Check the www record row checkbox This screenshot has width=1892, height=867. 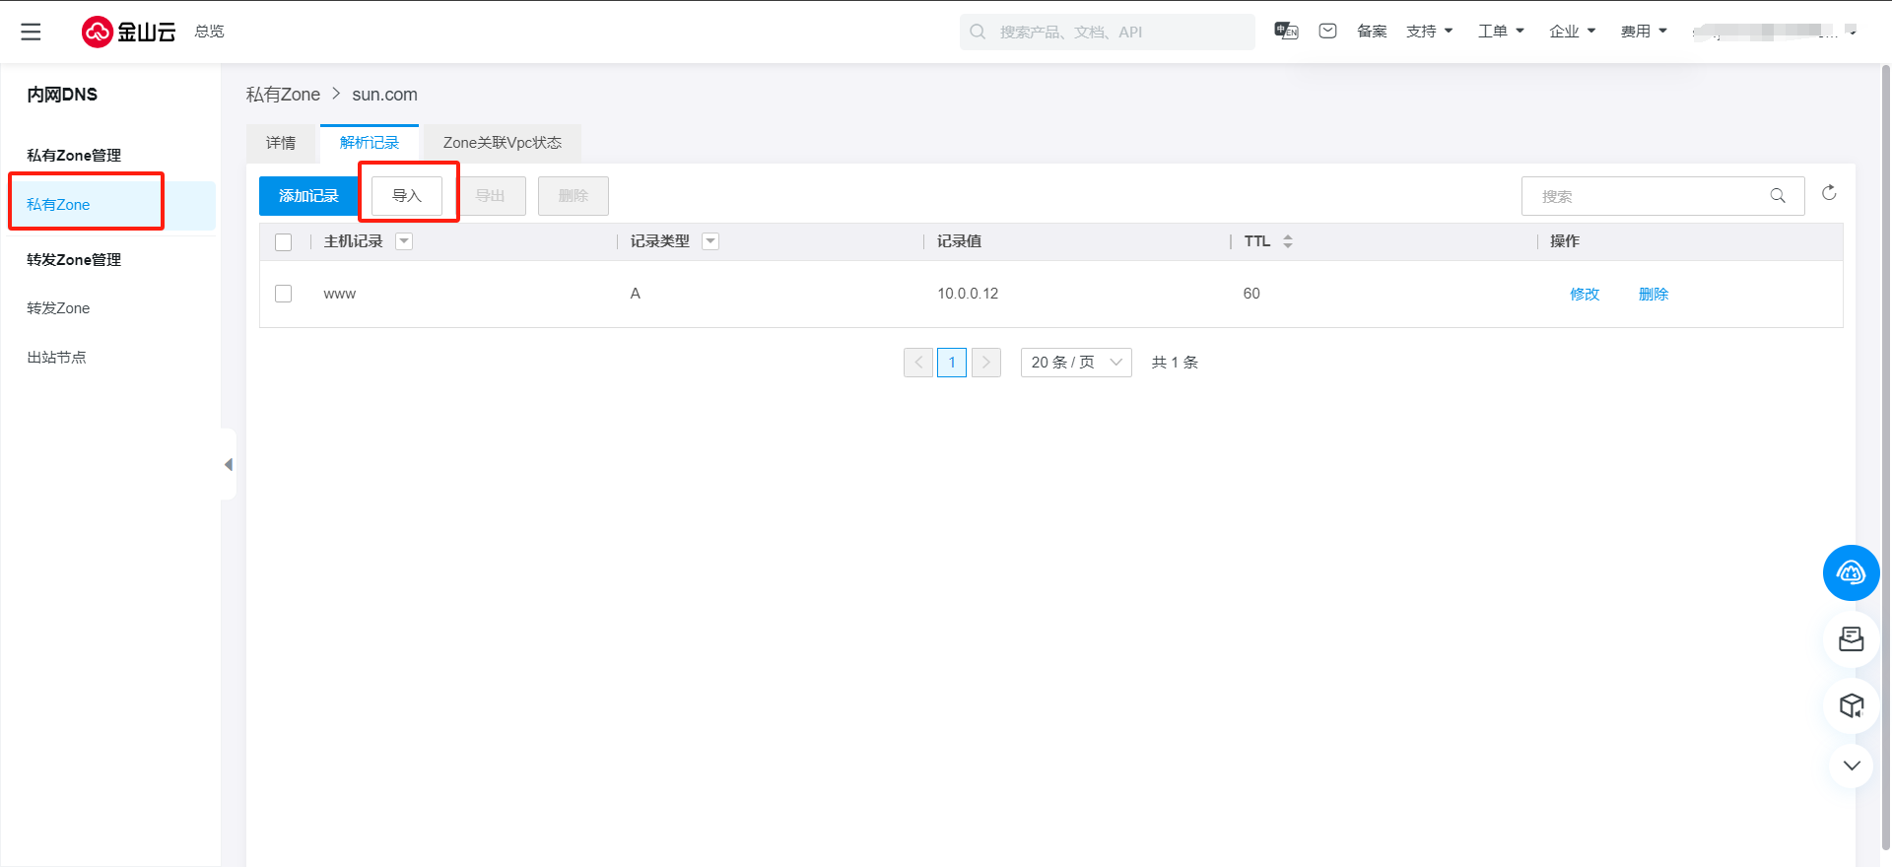point(284,294)
